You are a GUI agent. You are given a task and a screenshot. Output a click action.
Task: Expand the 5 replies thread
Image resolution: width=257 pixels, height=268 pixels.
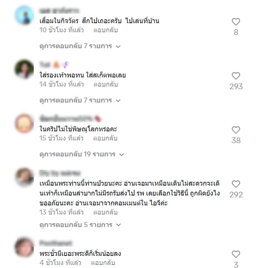click(80, 225)
